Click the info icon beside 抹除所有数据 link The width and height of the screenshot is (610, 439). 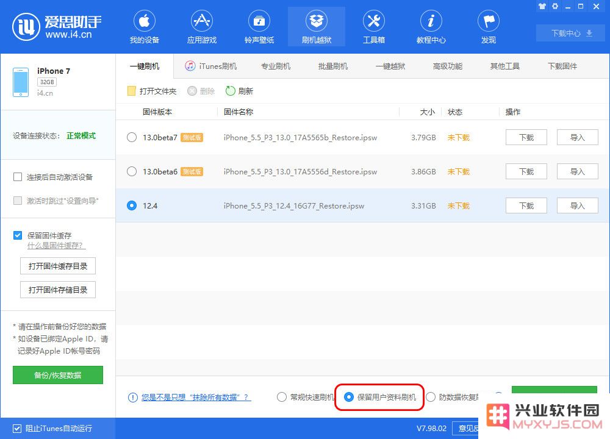point(132,398)
